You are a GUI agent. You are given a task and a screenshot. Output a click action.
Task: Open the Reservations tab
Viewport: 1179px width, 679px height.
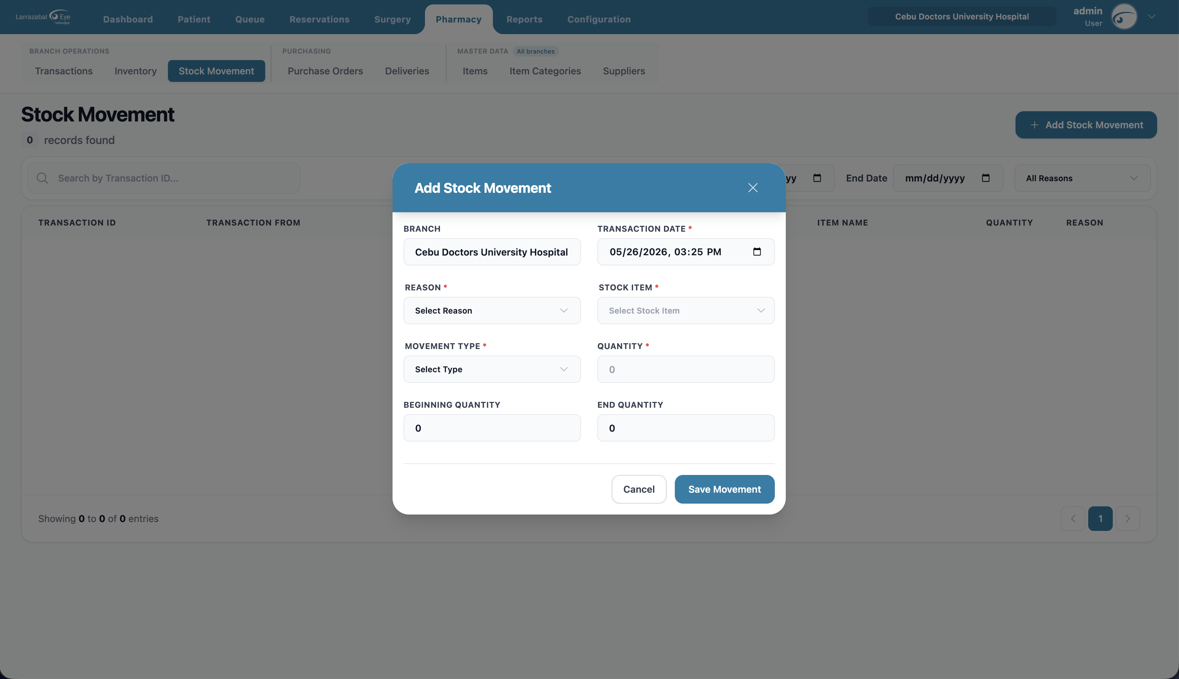pyautogui.click(x=319, y=19)
